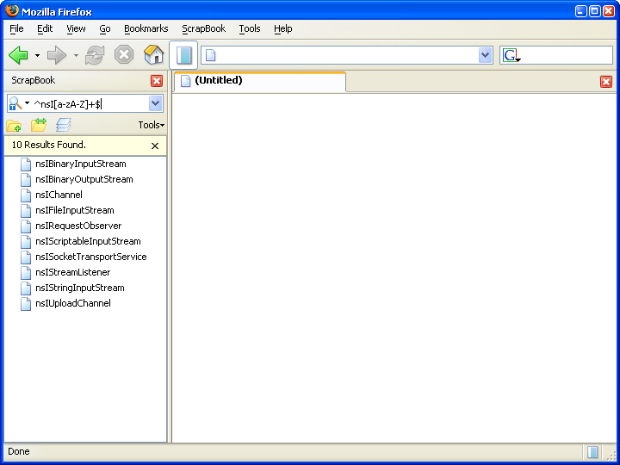The image size is (620, 465).
Task: Open the ScrapBook Tools dropdown
Action: (151, 125)
